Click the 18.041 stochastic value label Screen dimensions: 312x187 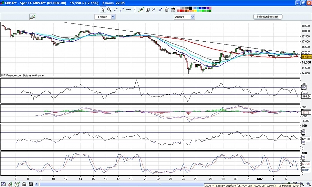306,170
